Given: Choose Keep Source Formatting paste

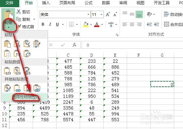Looking at the screenshot, I should (x=37, y=44).
